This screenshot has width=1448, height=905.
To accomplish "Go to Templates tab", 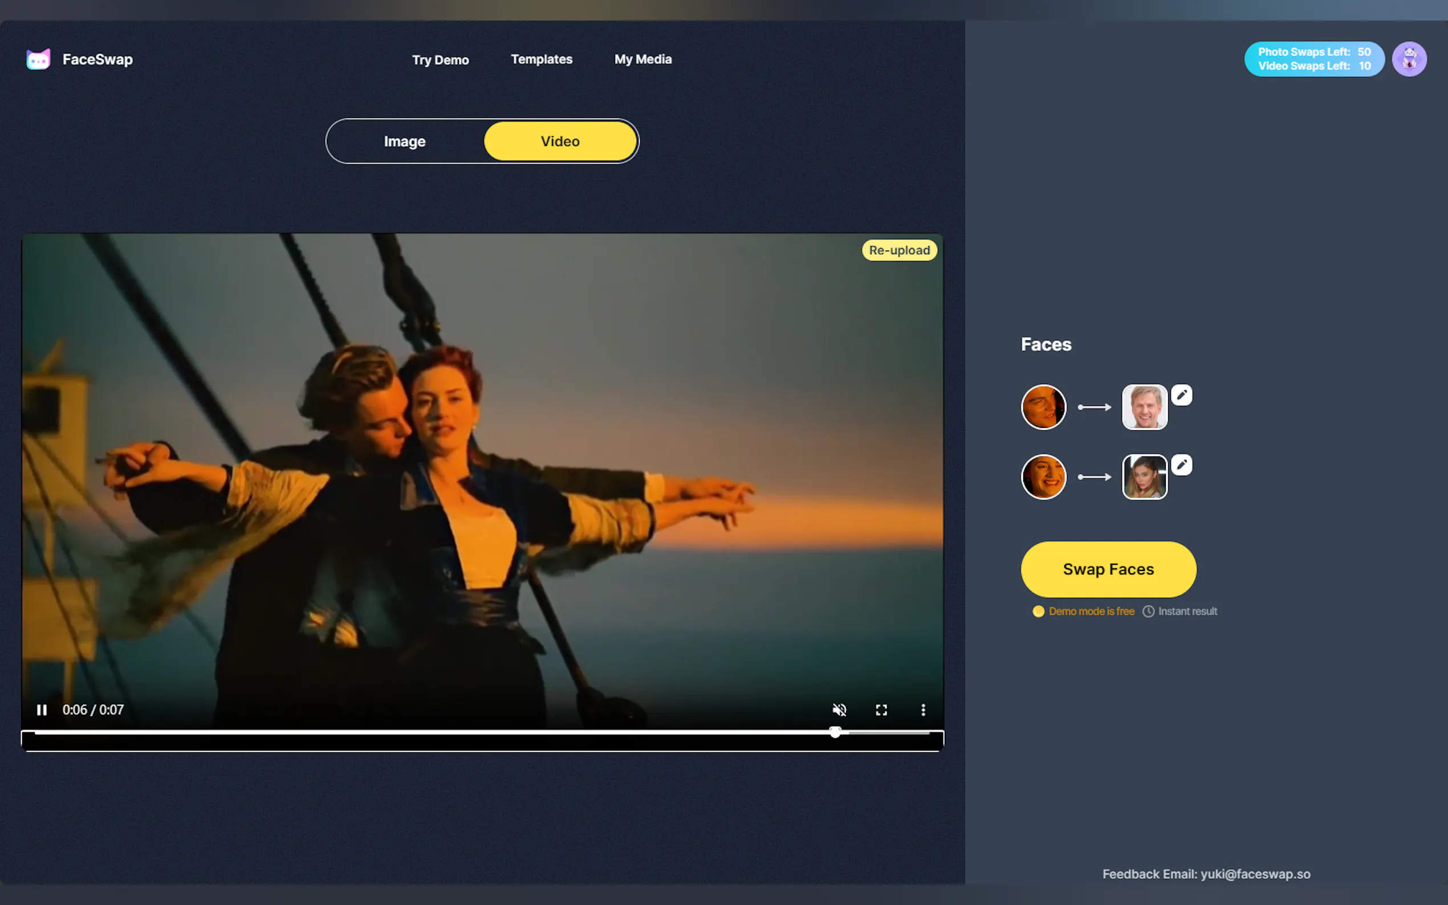I will [x=541, y=59].
